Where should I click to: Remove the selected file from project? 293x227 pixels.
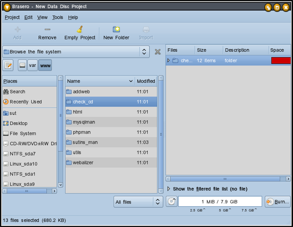pyautogui.click(x=47, y=33)
